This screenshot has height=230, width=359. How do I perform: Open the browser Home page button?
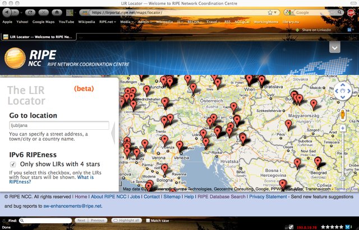(57, 12)
